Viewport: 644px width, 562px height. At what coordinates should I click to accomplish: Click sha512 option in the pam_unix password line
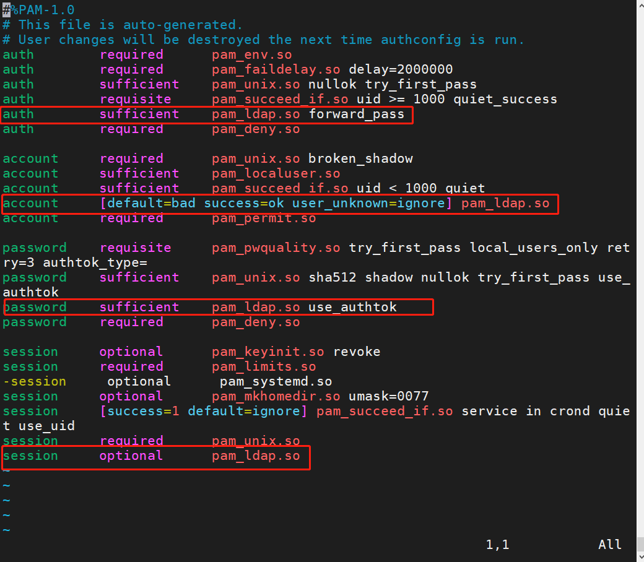(333, 277)
